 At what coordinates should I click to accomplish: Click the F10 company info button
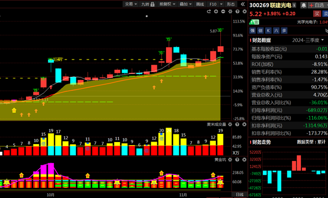pos(213,4)
